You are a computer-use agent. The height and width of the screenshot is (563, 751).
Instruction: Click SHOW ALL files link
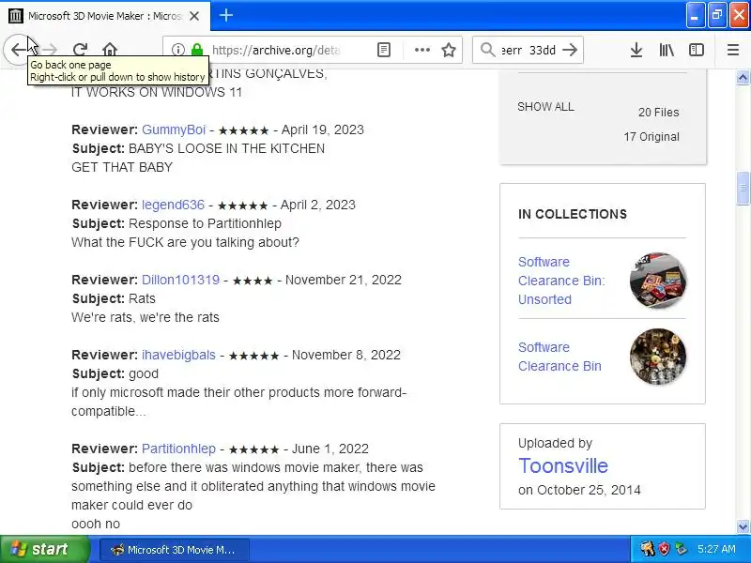pyautogui.click(x=545, y=107)
